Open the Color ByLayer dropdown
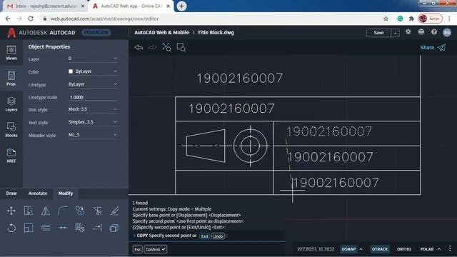The height and width of the screenshot is (257, 457). pyautogui.click(x=93, y=71)
